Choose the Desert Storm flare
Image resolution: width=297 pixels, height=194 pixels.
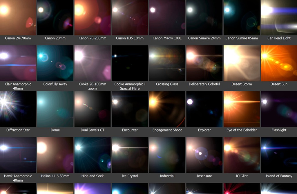[242, 63]
